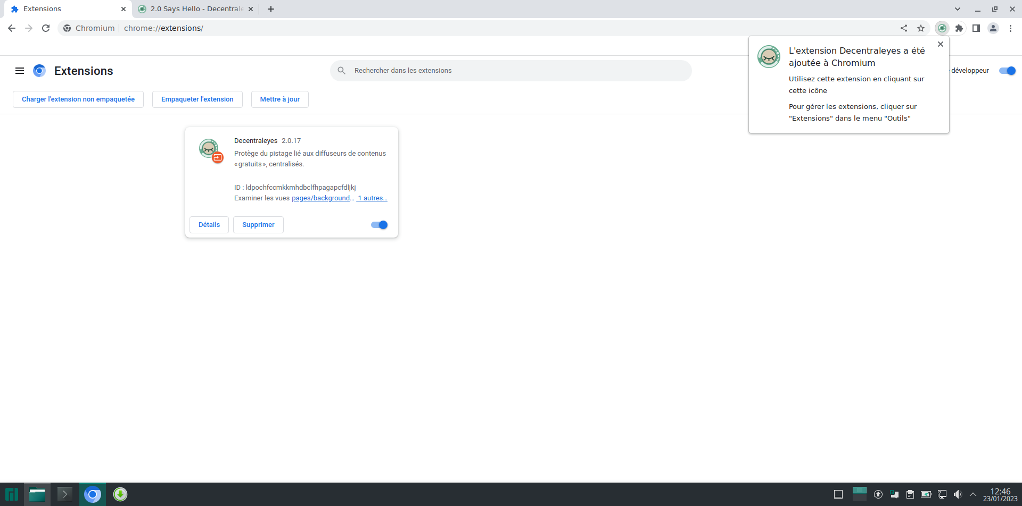
Task: Open the Extensions puzzle menu
Action: point(959,28)
